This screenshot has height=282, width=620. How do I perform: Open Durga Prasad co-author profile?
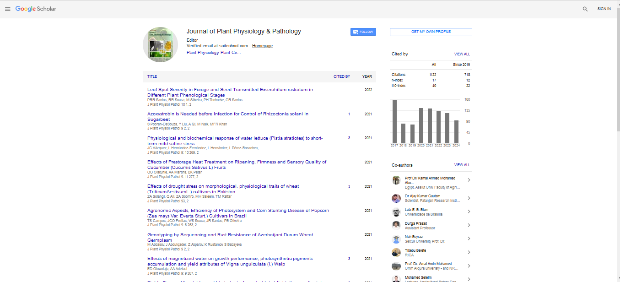click(416, 223)
